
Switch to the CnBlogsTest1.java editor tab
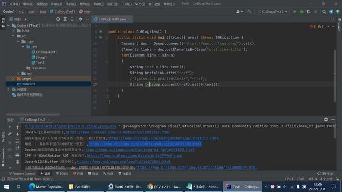(x=112, y=19)
